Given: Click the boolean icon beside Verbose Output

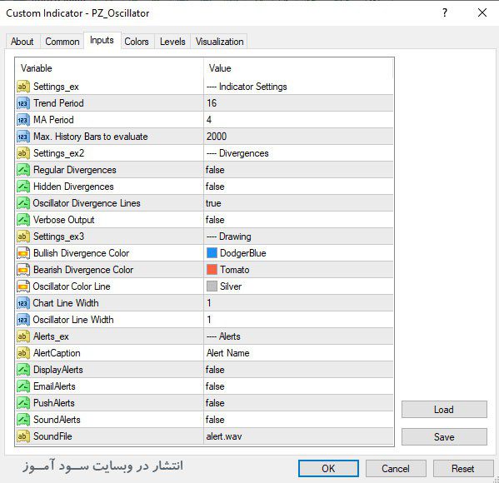Looking at the screenshot, I should tap(23, 220).
